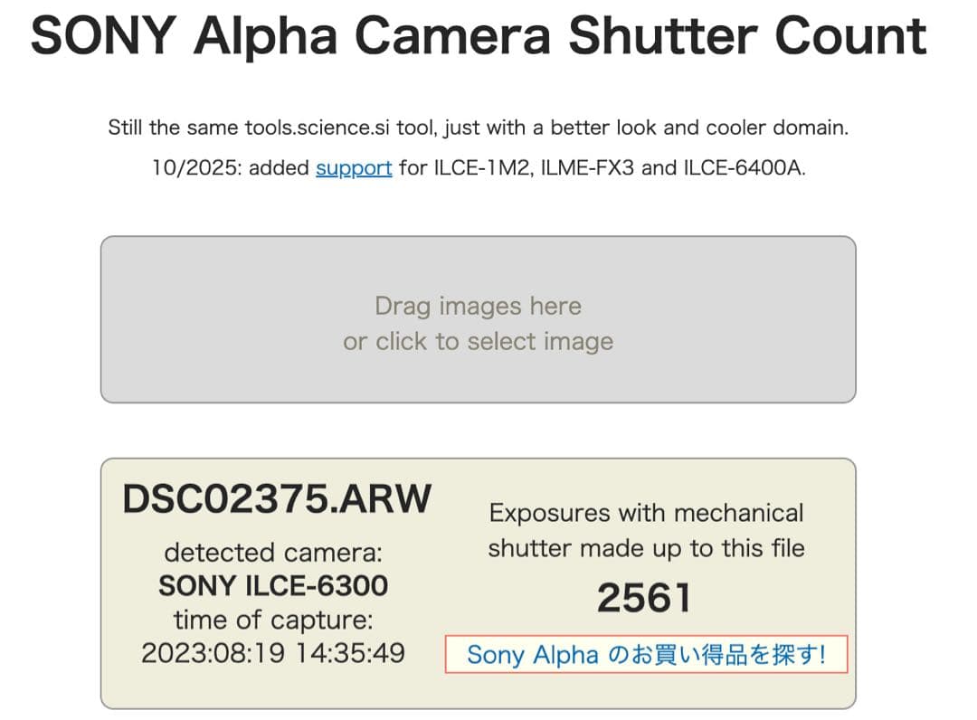The width and height of the screenshot is (977, 720).
Task: Open the support link in the update note
Action: click(x=354, y=168)
